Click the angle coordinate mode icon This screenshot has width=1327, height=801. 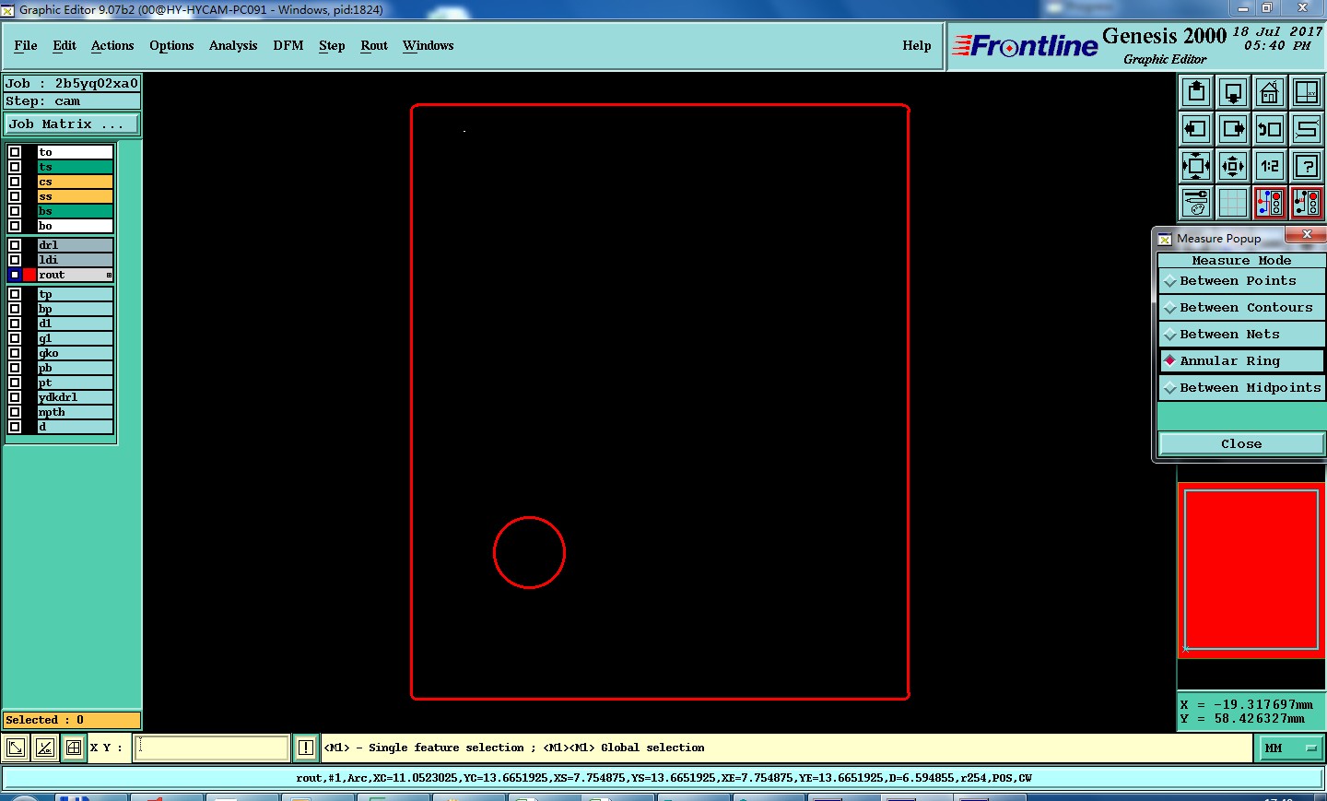(x=44, y=748)
